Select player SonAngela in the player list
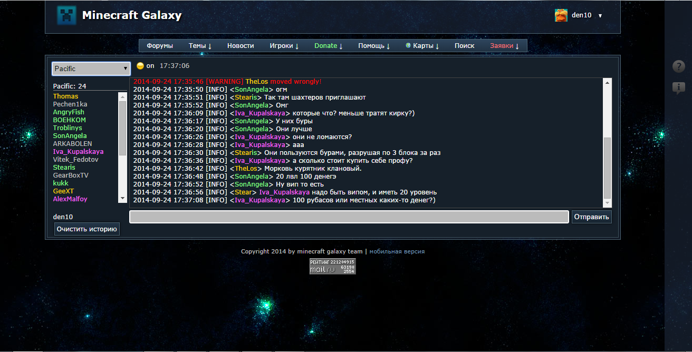 pyautogui.click(x=70, y=136)
